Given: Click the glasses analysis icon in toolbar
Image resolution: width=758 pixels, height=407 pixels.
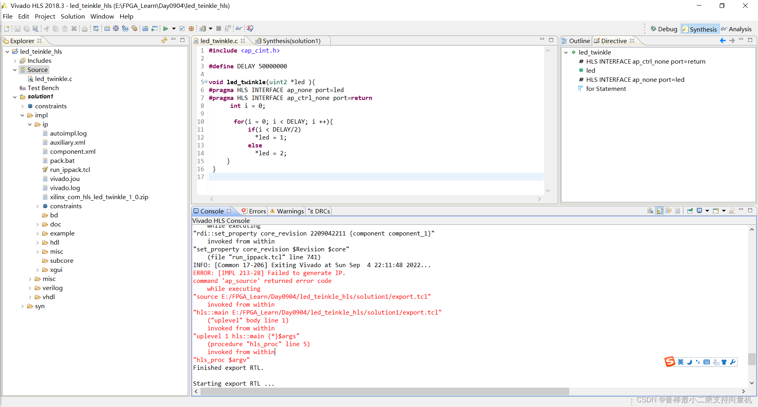Looking at the screenshot, I should 239,28.
